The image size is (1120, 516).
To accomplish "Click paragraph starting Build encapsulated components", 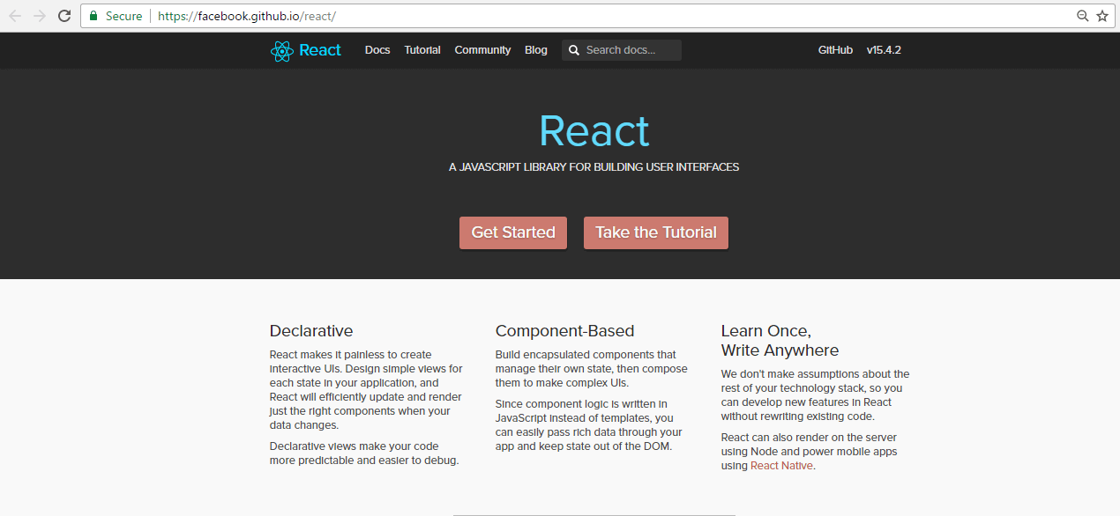I will coord(592,369).
